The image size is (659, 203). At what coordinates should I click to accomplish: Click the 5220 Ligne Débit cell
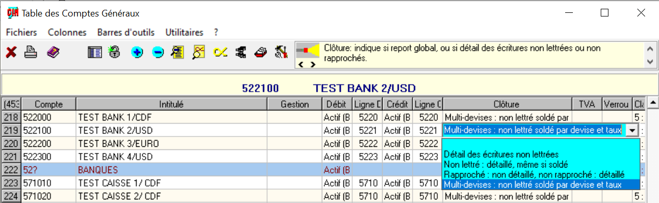pos(367,117)
